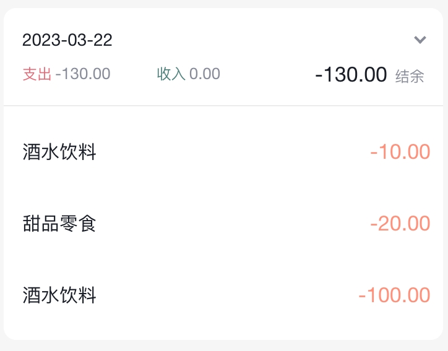This screenshot has height=351, width=448.
Task: Click the large black -130.00 balance figure
Action: click(351, 75)
